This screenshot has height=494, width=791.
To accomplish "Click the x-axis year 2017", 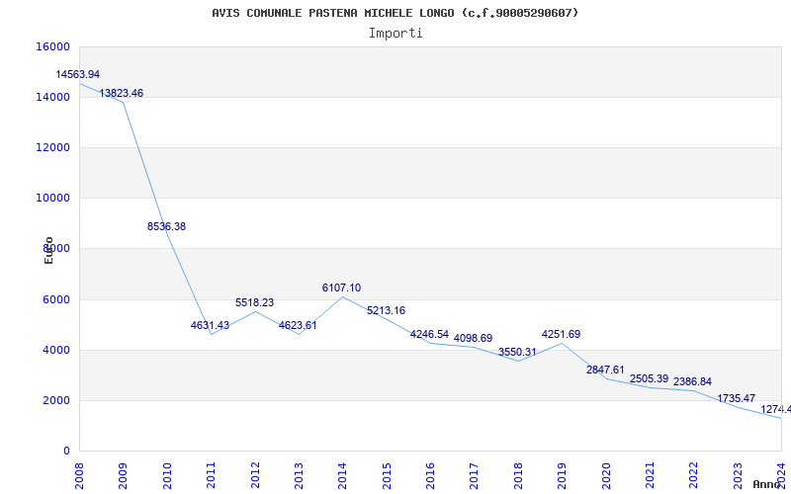I will [475, 475].
